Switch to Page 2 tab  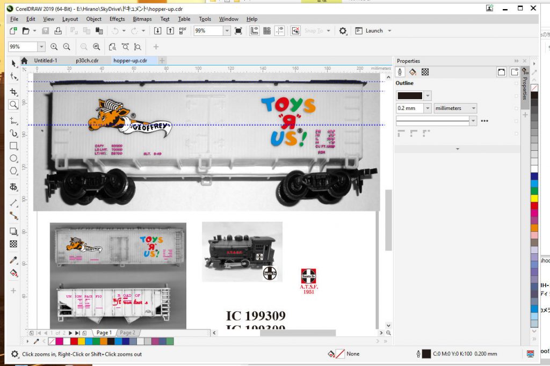tap(127, 333)
